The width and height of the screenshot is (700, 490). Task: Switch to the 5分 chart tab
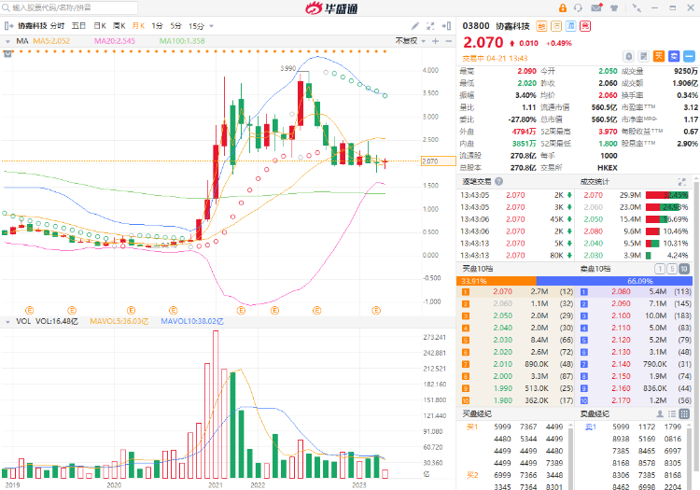(175, 26)
